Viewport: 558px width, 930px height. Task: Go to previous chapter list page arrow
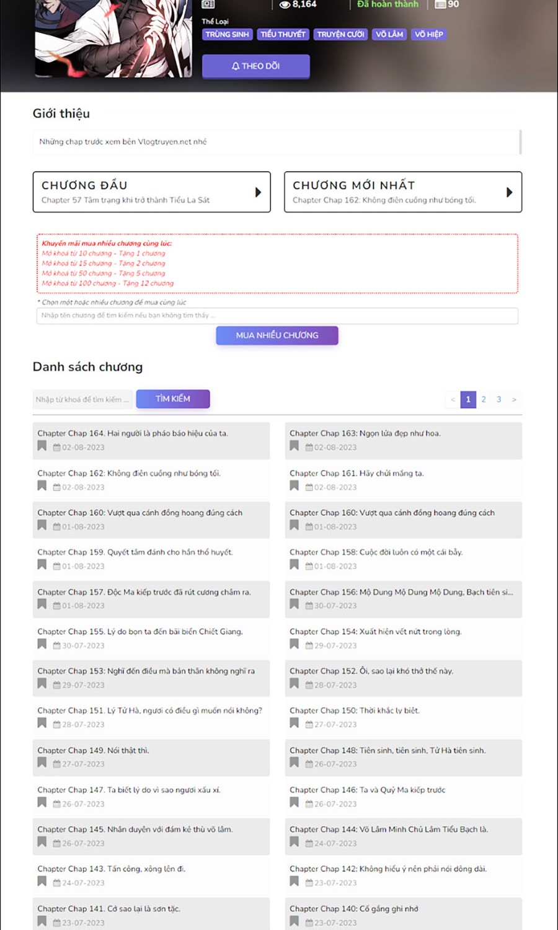point(453,399)
